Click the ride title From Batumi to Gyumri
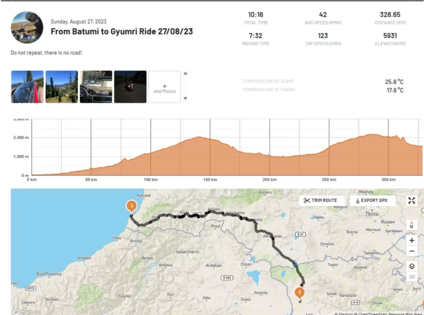The height and width of the screenshot is (315, 424). click(122, 31)
